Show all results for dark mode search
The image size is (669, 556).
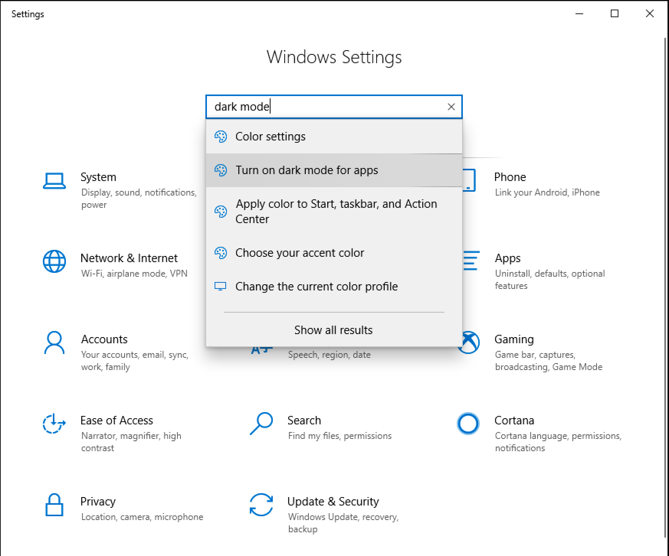tap(333, 330)
